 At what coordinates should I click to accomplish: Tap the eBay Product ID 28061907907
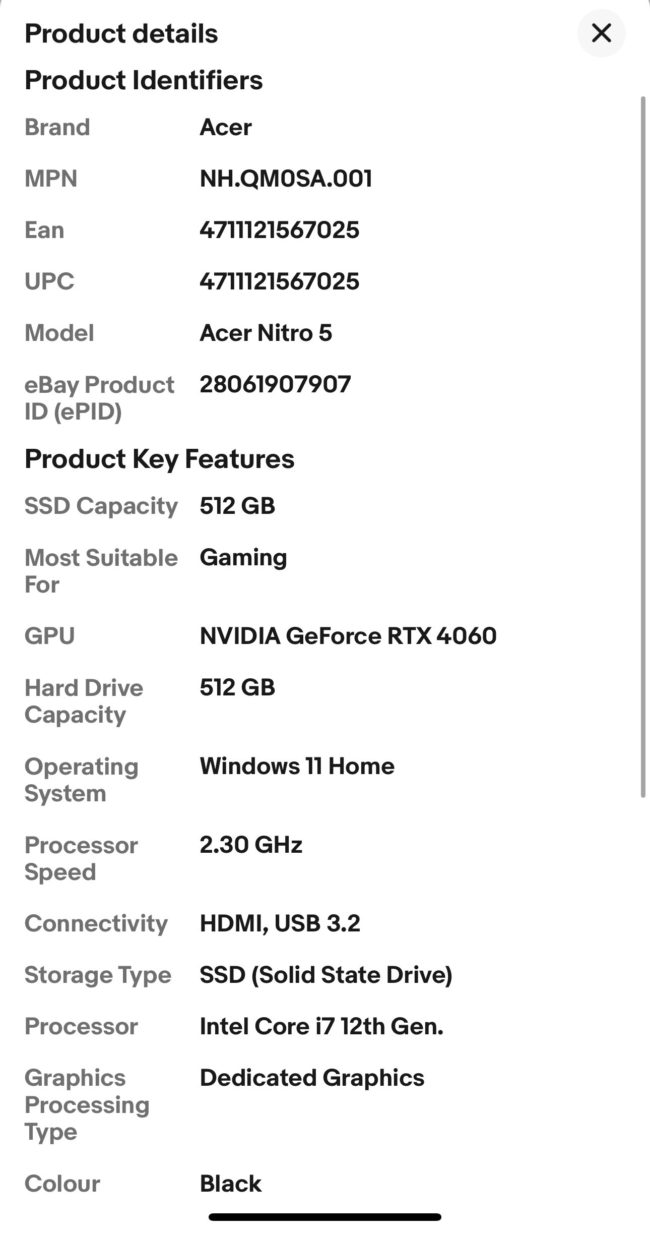[275, 384]
